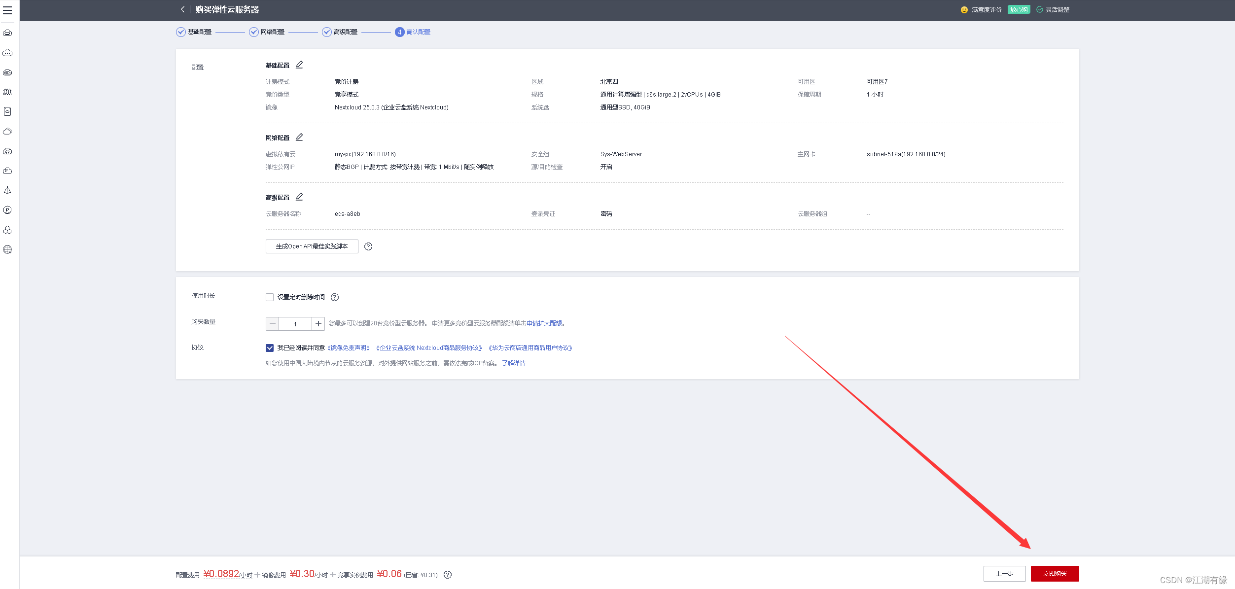Click the back arrow beside 购买弹性云服务器

pos(182,9)
